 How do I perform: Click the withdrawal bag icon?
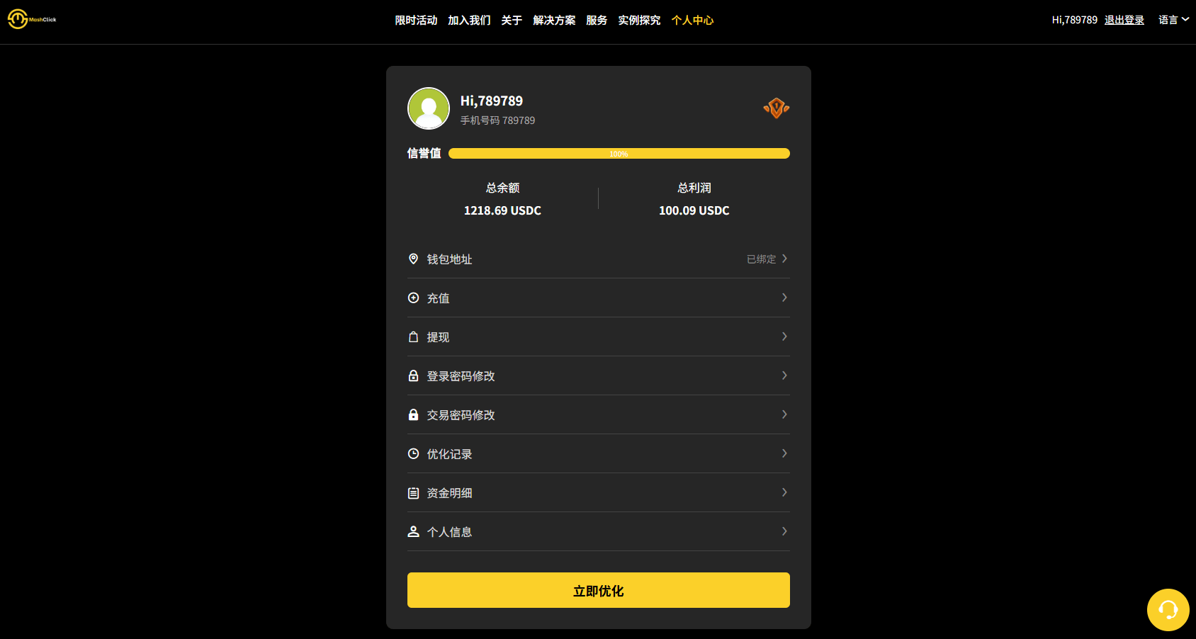(413, 337)
